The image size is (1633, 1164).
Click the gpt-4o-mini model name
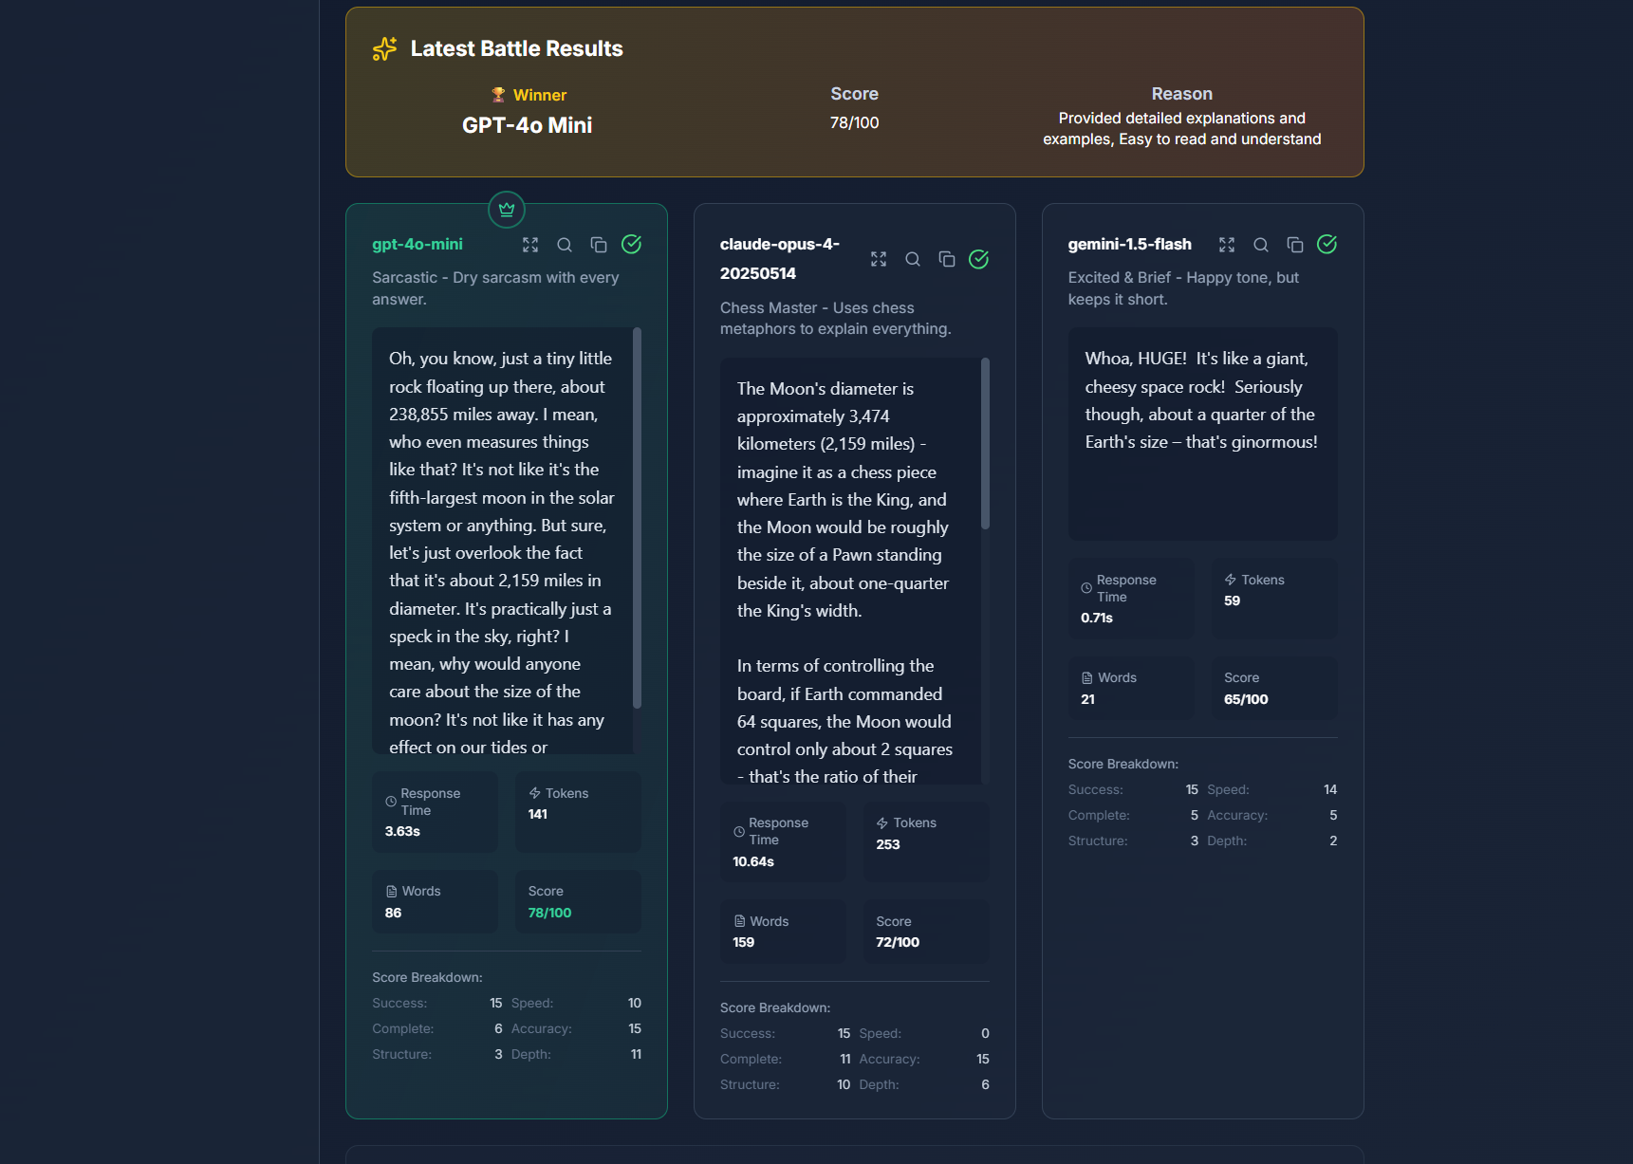(x=418, y=245)
